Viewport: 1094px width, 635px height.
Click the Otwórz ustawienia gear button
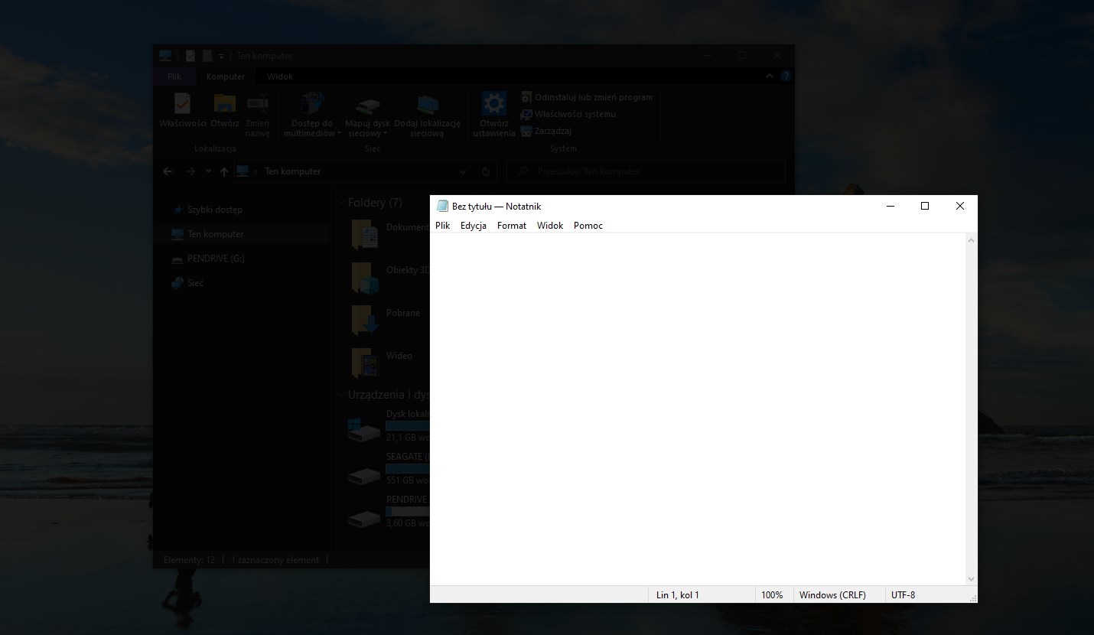click(x=494, y=116)
